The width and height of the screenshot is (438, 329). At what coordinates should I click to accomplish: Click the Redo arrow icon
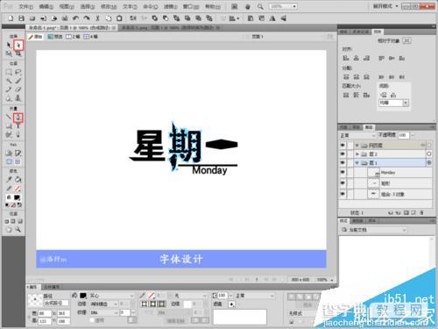tap(87, 18)
